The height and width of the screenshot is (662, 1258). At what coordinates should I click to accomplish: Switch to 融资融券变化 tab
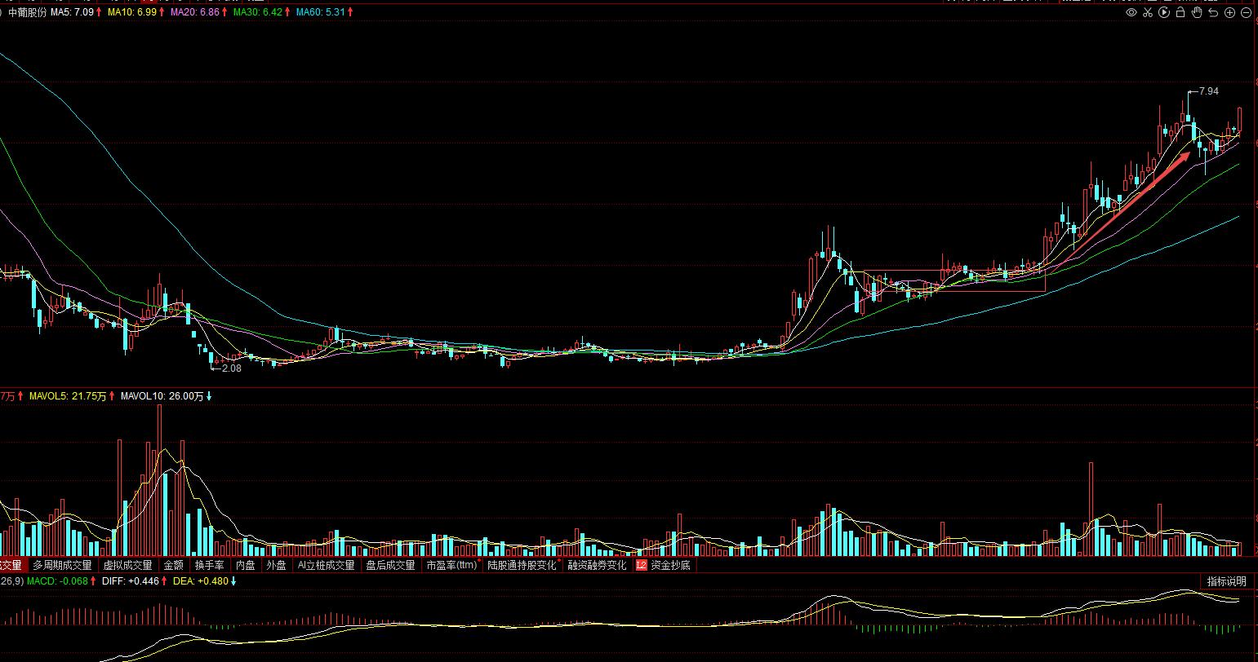[x=597, y=565]
